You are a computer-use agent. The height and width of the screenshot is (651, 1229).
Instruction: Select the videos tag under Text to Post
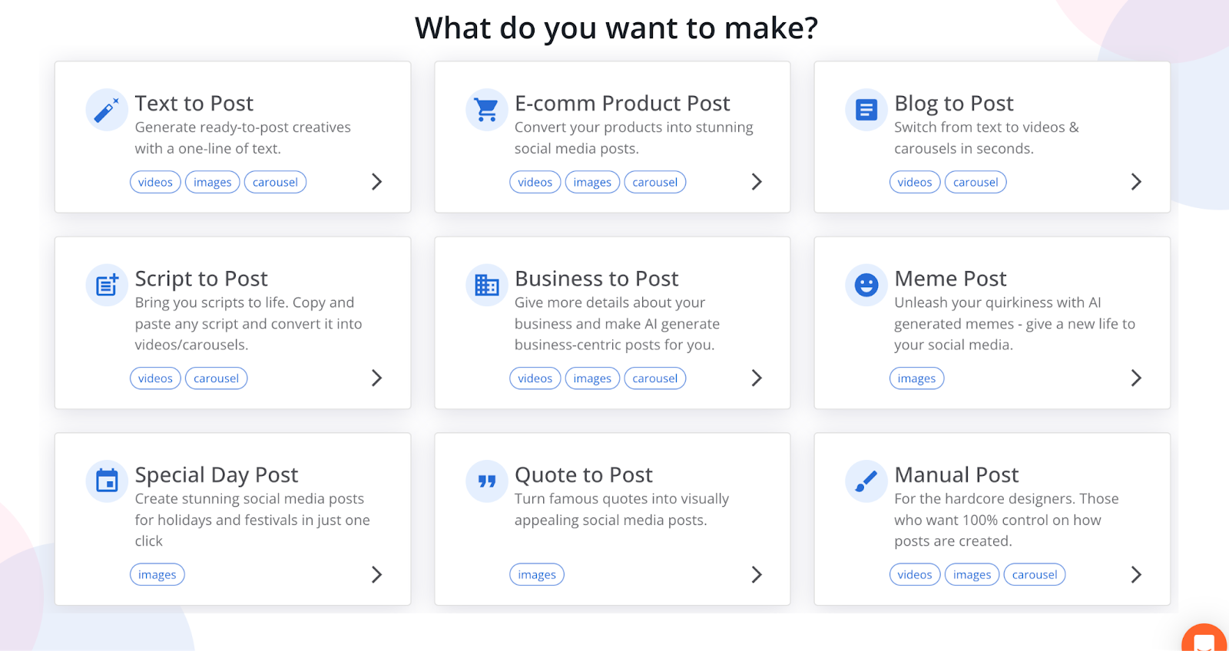[155, 182]
